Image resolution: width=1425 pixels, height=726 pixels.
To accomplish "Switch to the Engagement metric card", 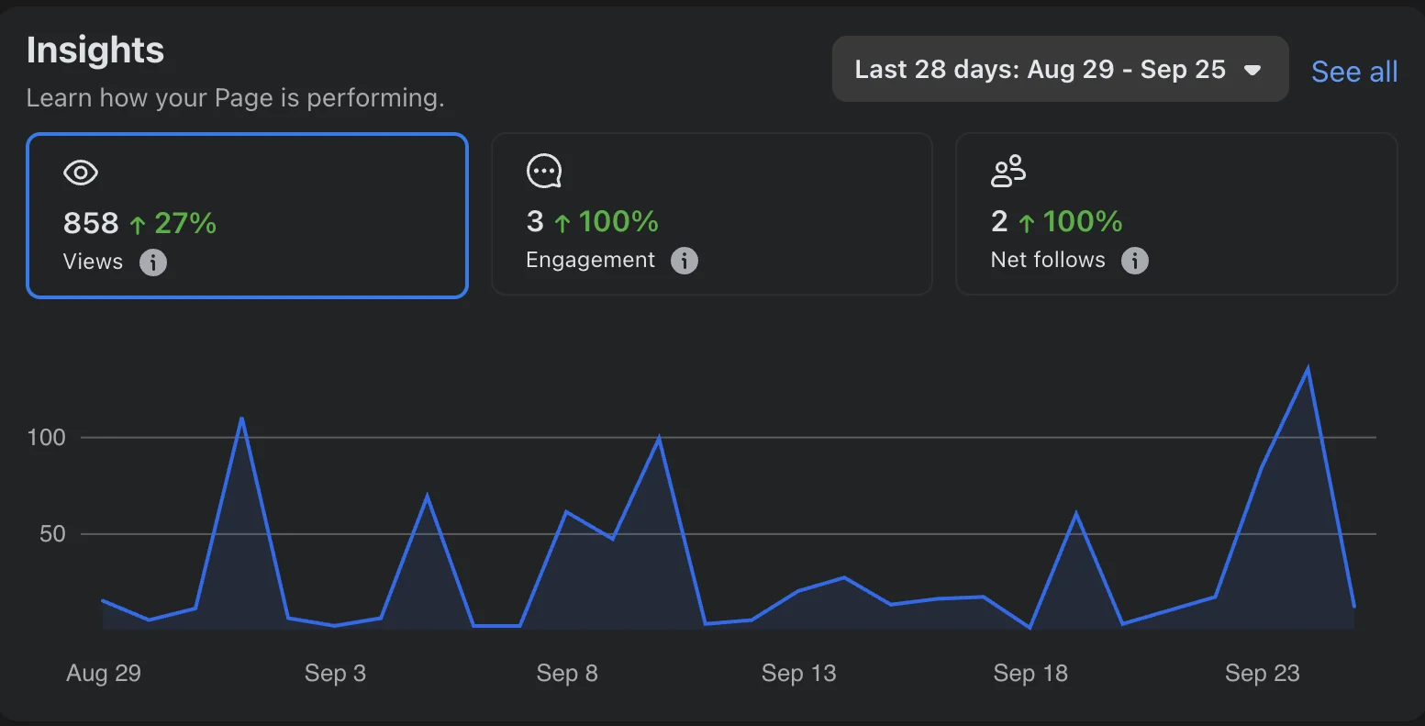I will click(x=712, y=214).
